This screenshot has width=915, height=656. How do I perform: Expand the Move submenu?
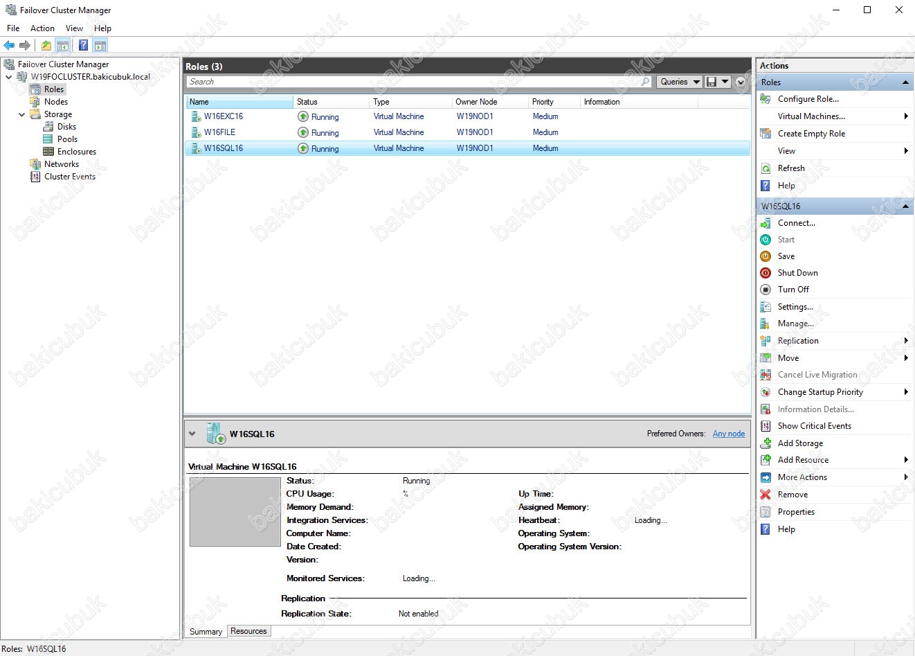click(906, 358)
